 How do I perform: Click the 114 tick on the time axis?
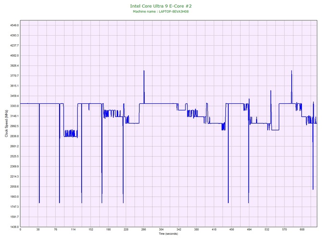pos(73,229)
